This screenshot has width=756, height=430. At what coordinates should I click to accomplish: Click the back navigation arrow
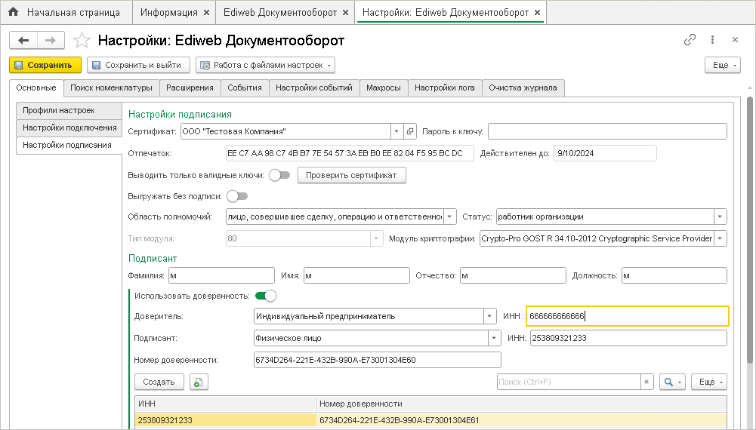[23, 40]
